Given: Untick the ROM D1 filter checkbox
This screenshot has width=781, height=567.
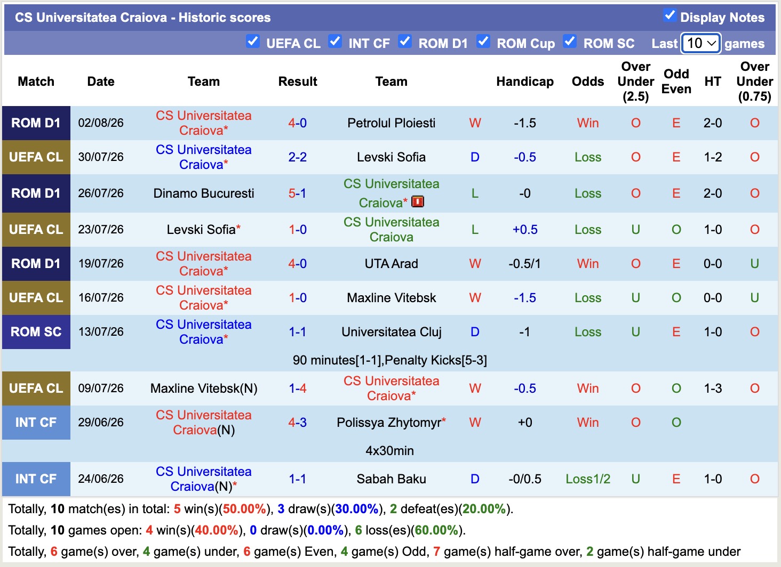Looking at the screenshot, I should click(405, 42).
